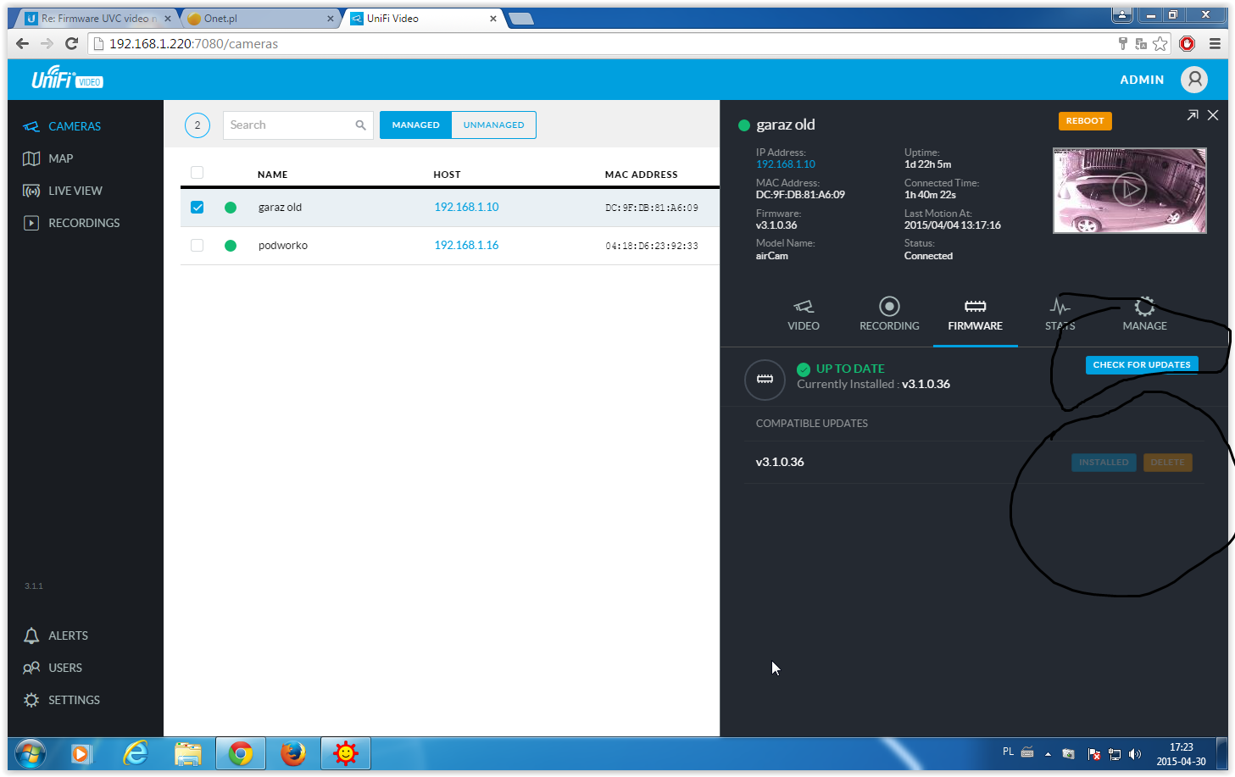Image resolution: width=1235 pixels, height=777 pixels.
Task: Select the Firmware tab
Action: click(976, 314)
